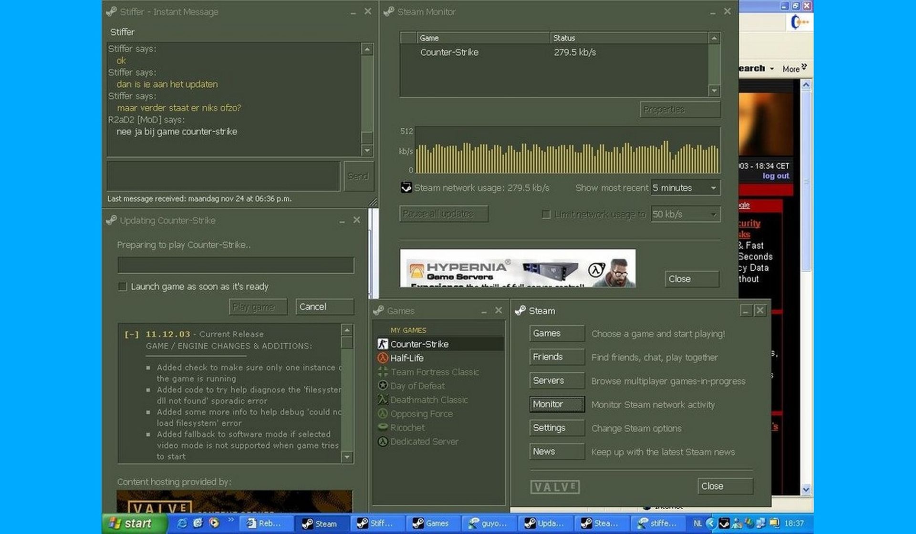Click the log out link
916x534 pixels.
tap(775, 175)
